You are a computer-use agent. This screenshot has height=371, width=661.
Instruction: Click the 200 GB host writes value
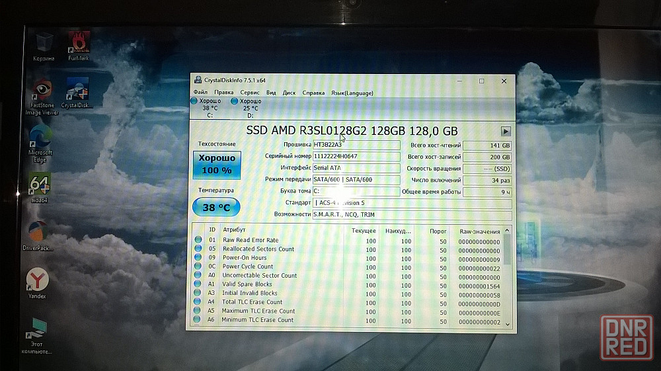pyautogui.click(x=487, y=157)
